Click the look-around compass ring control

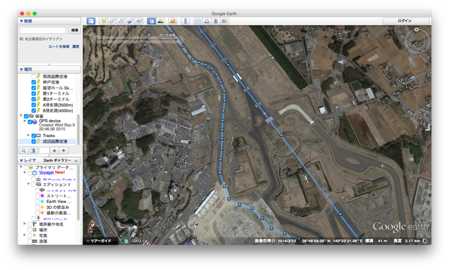coord(417,41)
